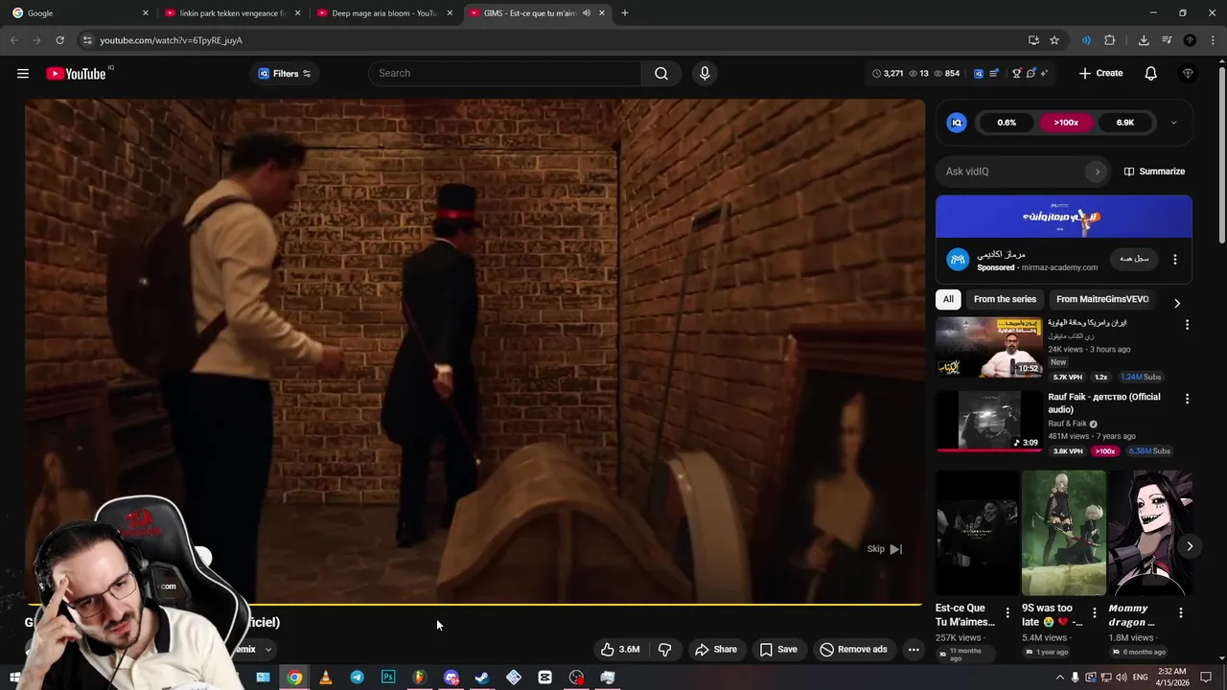Open the 9S was too late short

1063,533
